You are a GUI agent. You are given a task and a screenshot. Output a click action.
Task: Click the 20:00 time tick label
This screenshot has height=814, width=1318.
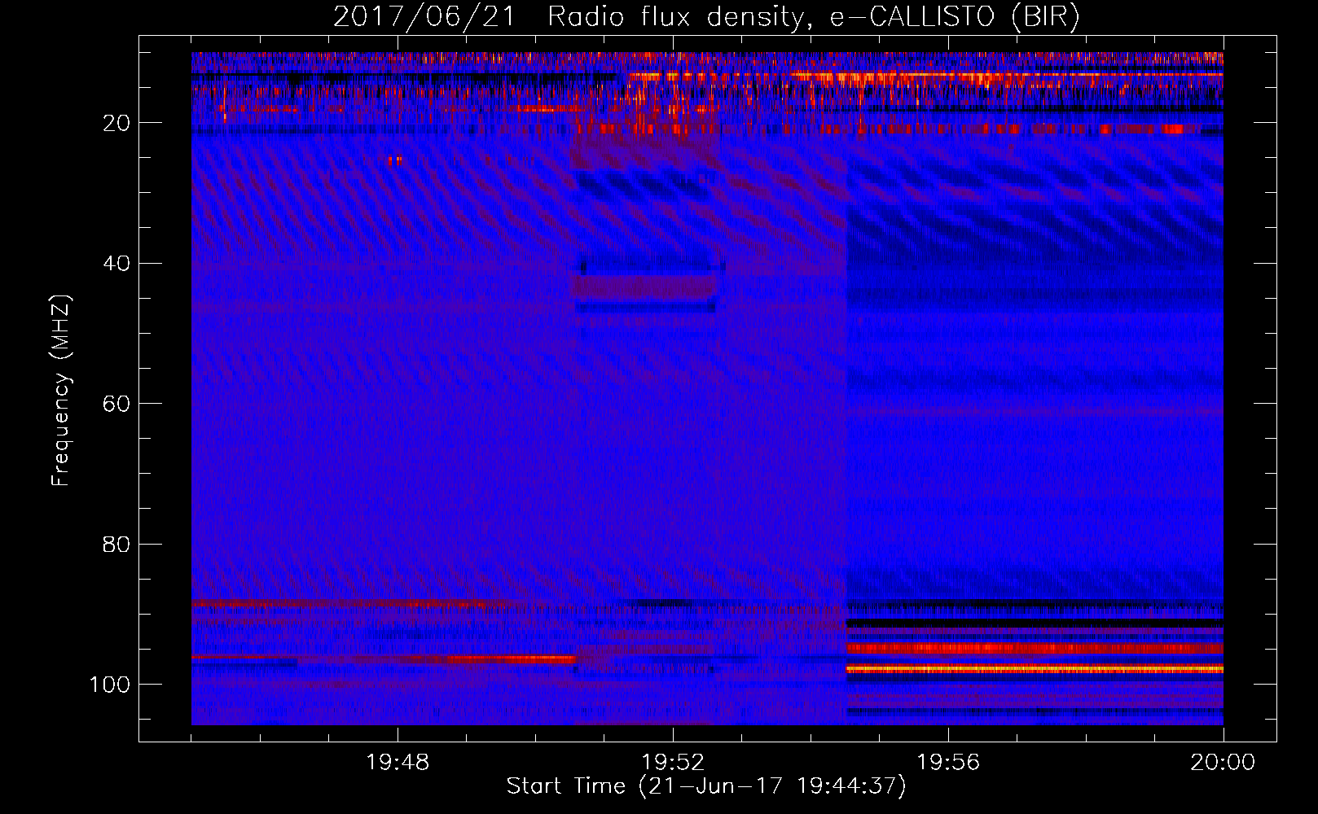click(x=1223, y=763)
